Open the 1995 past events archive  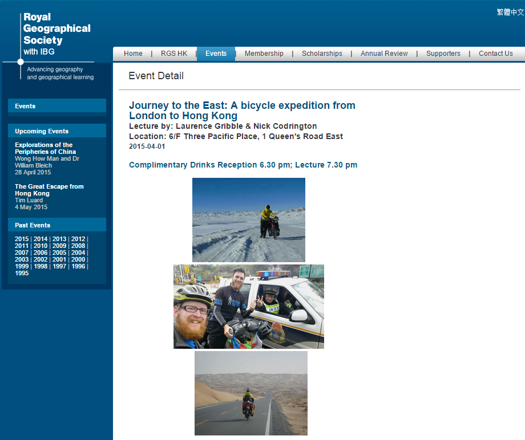(x=22, y=273)
